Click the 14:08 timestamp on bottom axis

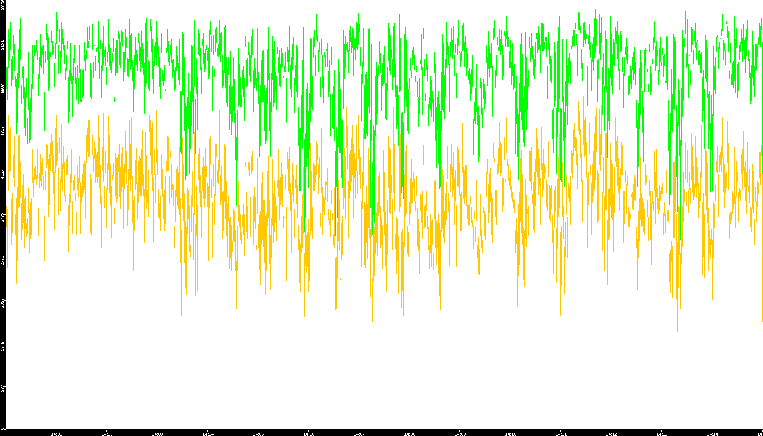tap(409, 434)
